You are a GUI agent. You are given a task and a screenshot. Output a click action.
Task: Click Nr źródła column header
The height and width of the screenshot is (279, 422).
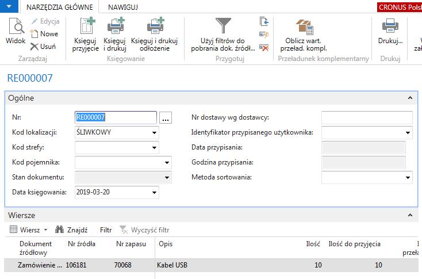82,244
